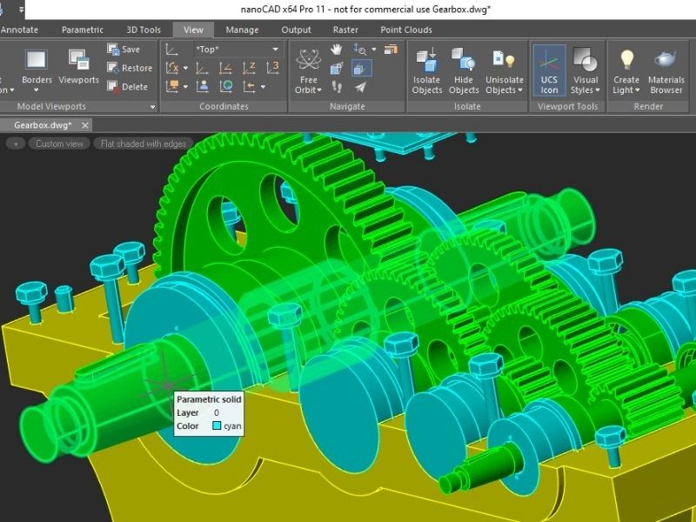Click the cyan color swatch in tooltip
Image resolution: width=696 pixels, height=522 pixels.
[217, 426]
